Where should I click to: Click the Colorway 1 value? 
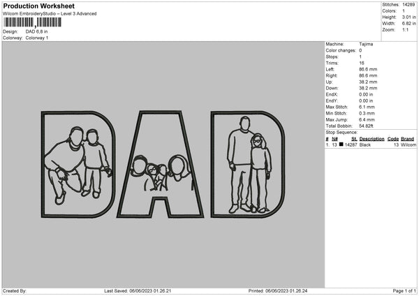[37, 38]
